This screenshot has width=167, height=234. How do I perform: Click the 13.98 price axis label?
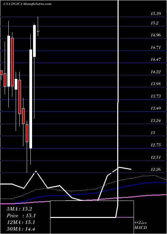(x=156, y=84)
